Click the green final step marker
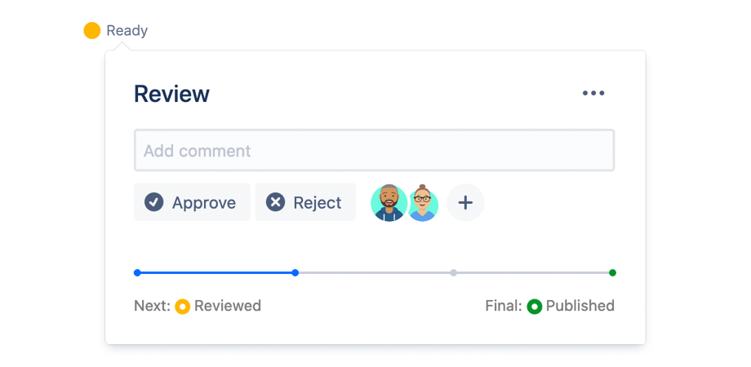 [x=612, y=272]
